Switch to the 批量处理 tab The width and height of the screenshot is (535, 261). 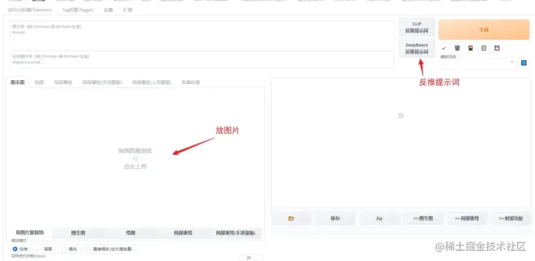tap(191, 82)
